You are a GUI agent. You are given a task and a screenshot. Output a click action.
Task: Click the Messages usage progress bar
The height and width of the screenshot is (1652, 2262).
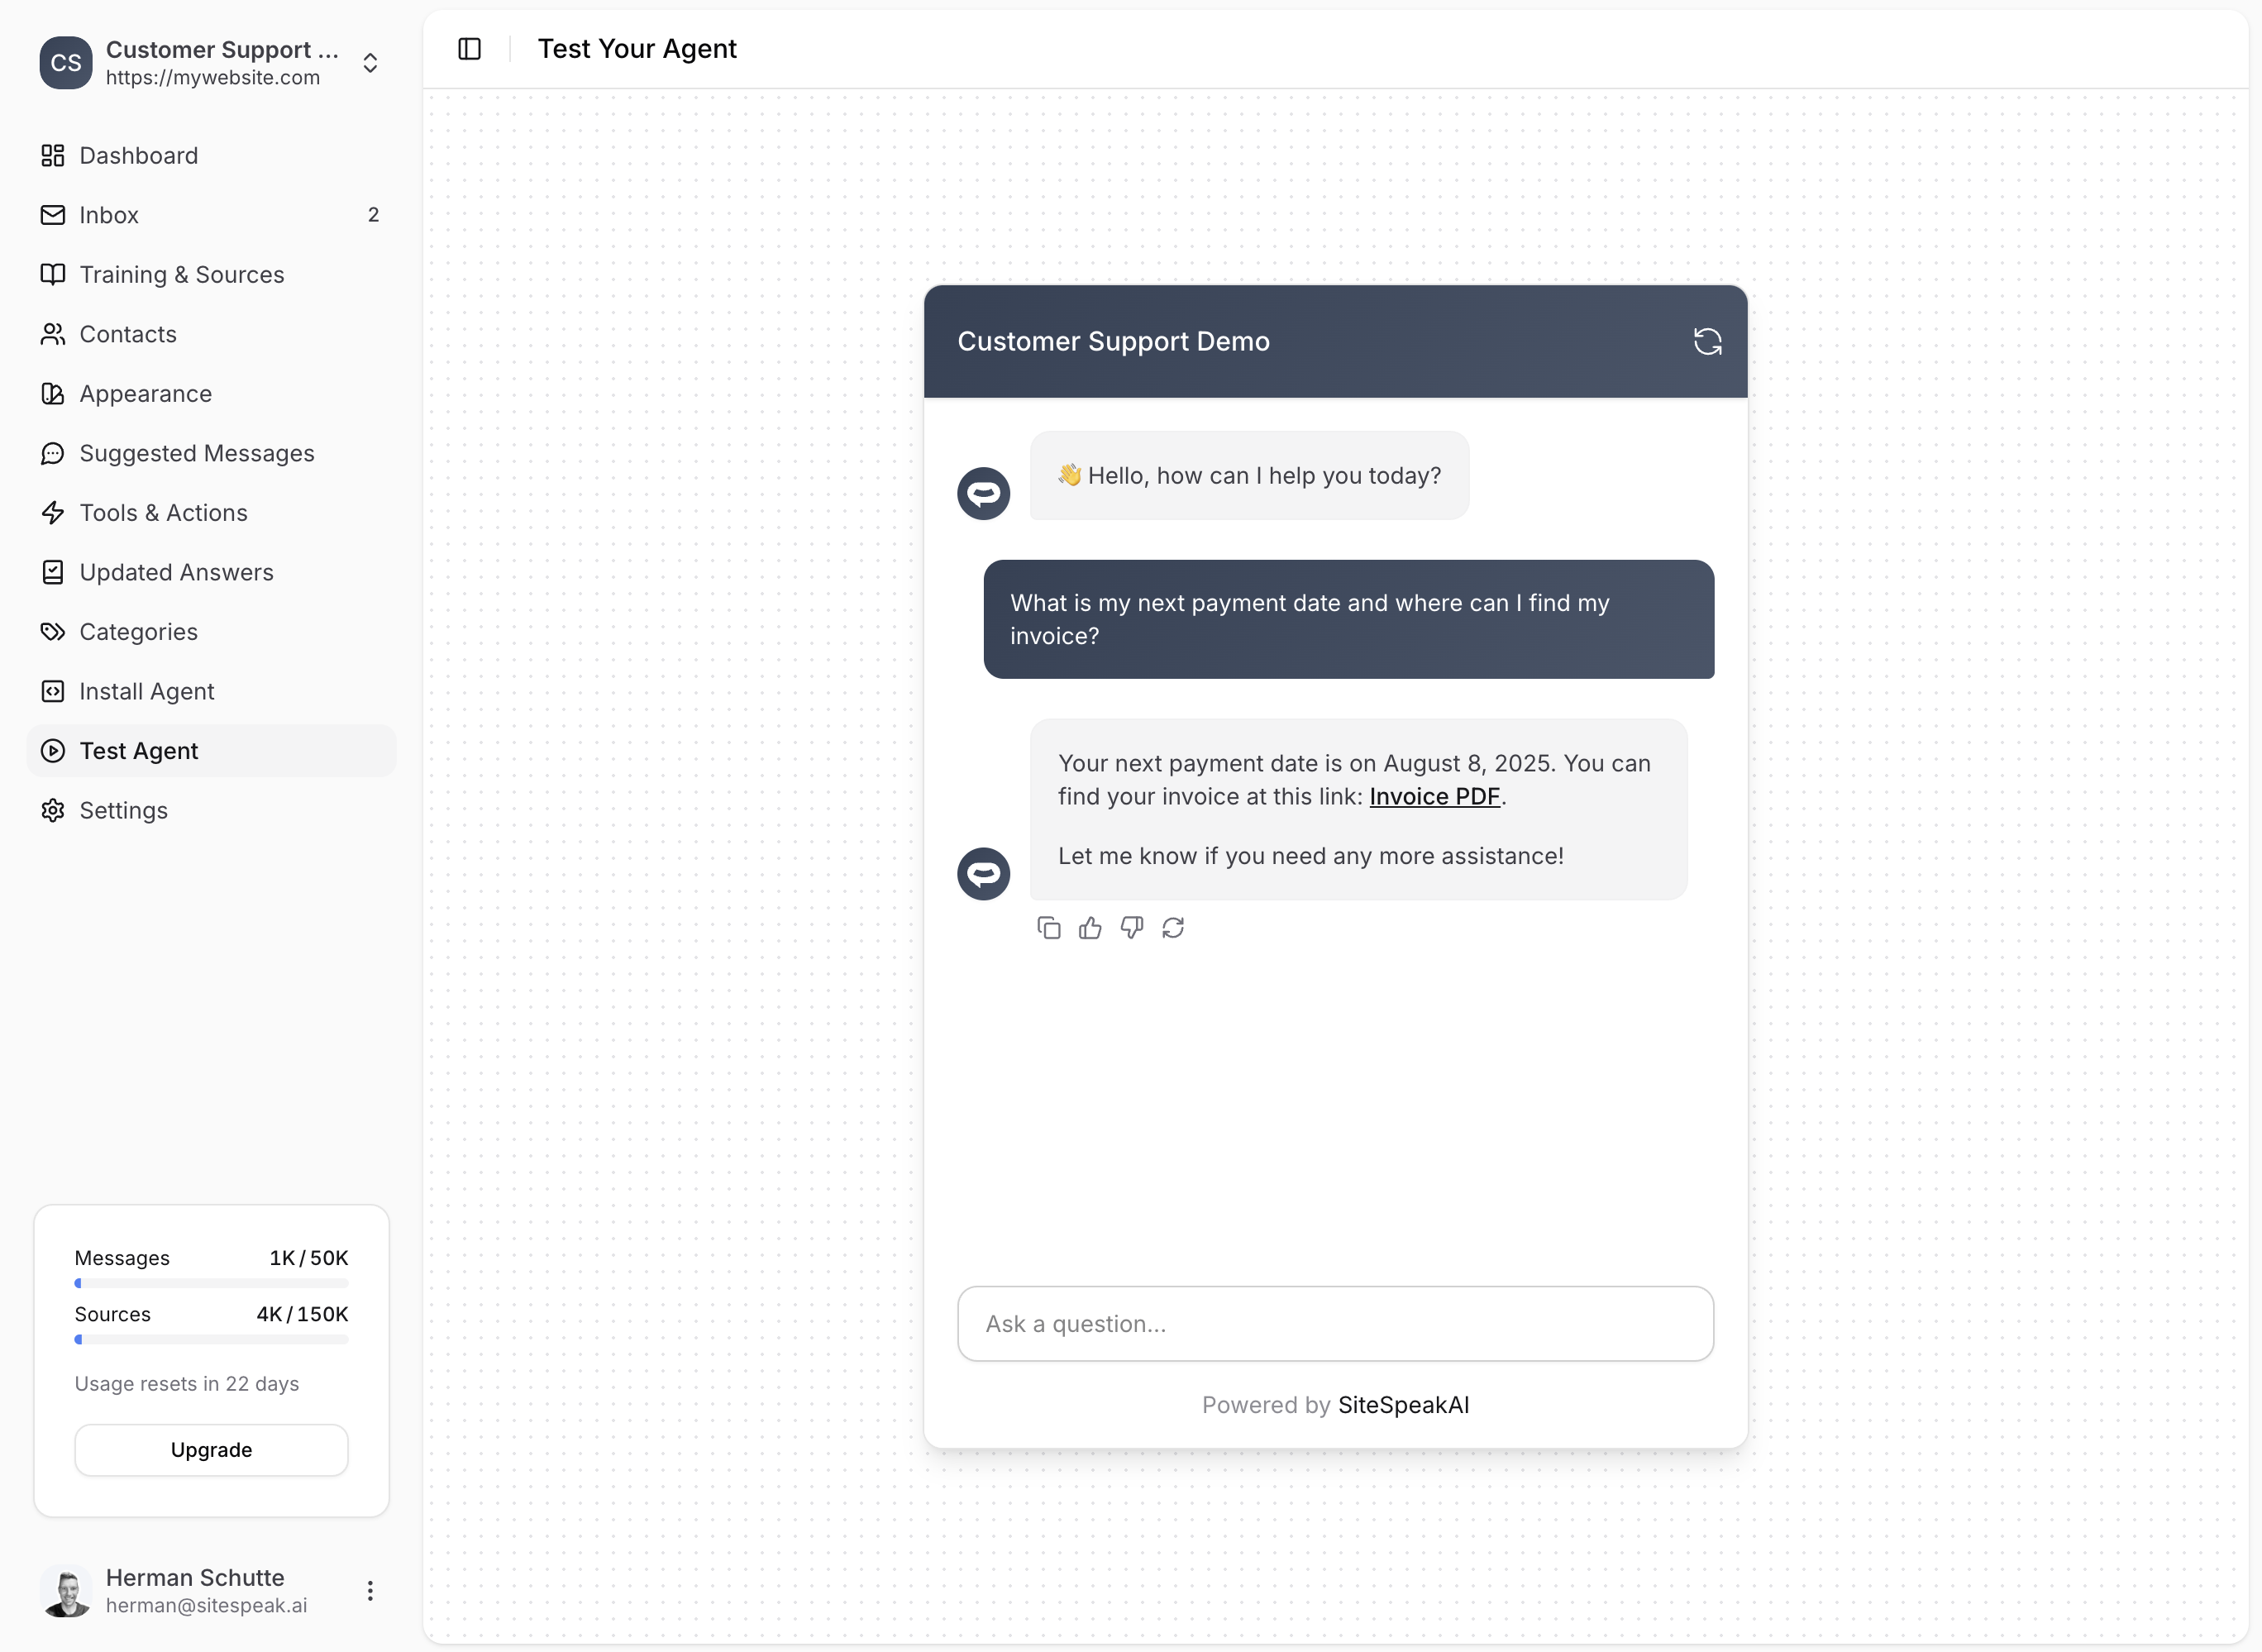tap(211, 1283)
